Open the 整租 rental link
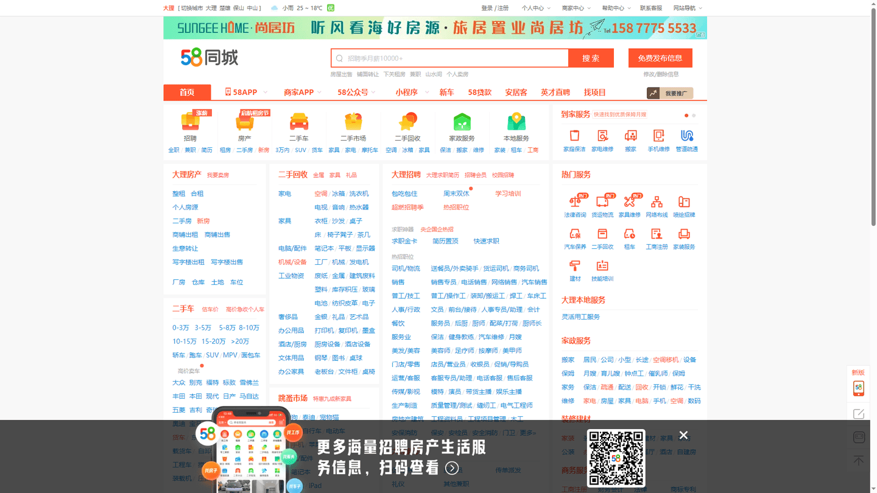The height and width of the screenshot is (493, 877). tap(178, 194)
